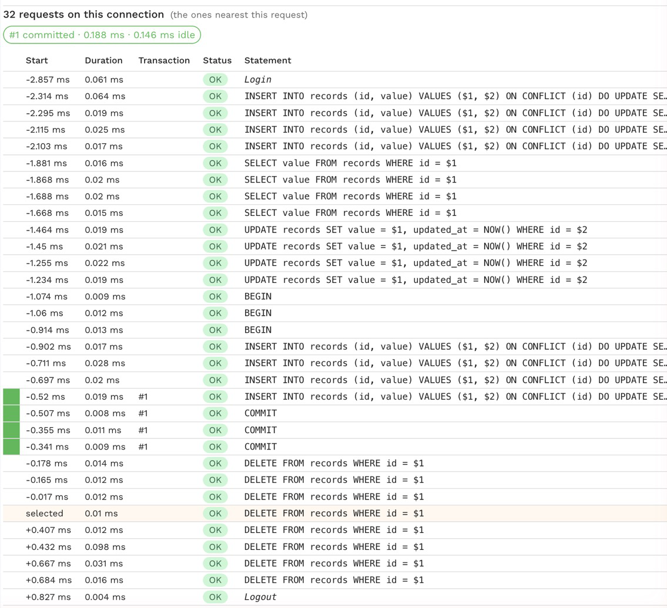
Task: Open the UPDATE request at -1.464 ms
Action: click(x=335, y=230)
